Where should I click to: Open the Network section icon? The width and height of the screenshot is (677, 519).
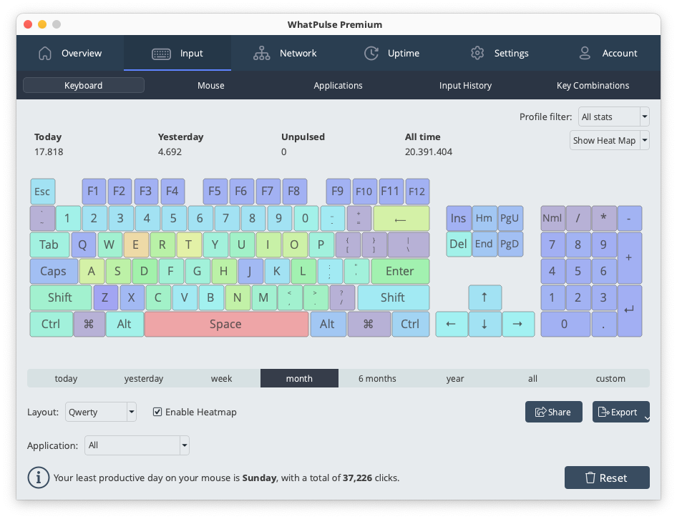click(x=264, y=53)
